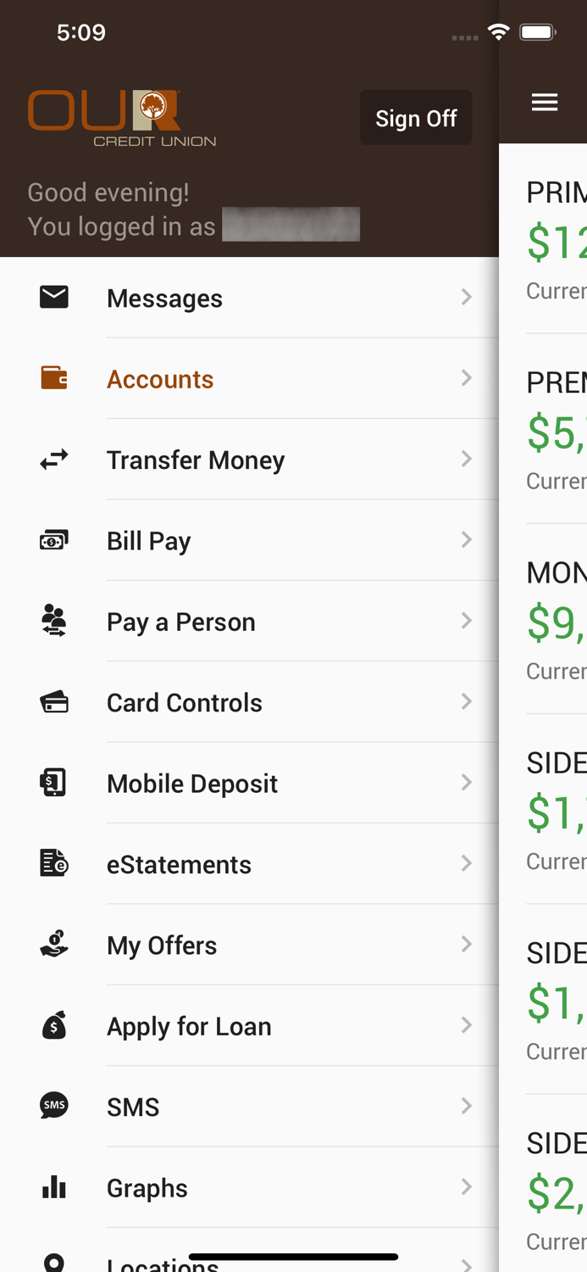Tap the Pay a Person icon
Screen dimensions: 587x1272
pyautogui.click(x=54, y=621)
